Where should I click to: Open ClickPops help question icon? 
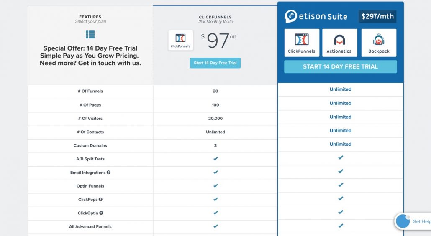tap(100, 200)
